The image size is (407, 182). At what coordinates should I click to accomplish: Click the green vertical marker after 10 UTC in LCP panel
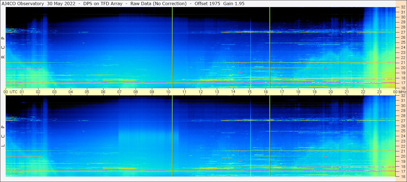click(172, 136)
